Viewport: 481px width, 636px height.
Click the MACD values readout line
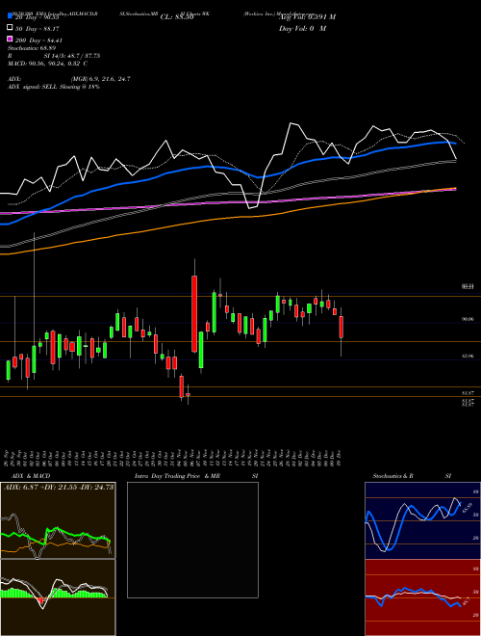47,64
